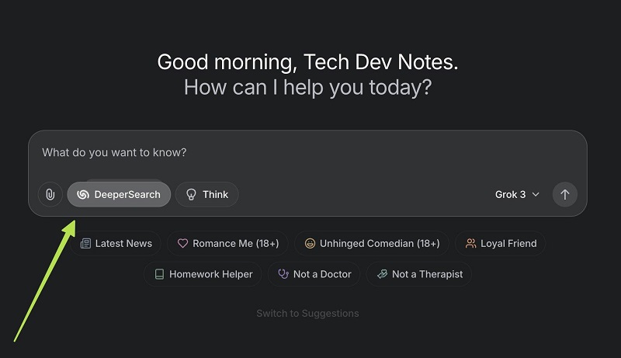Click the bandage icon on Not a Therapist
Viewport: 621px width, 358px height.
point(382,274)
